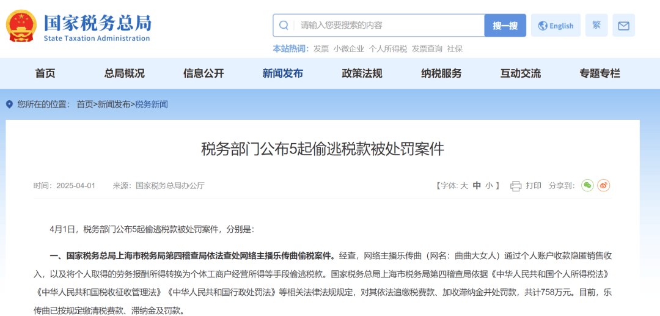Go to 首页 in breadcrumb
Viewport: 660px width, 316px height.
84,105
